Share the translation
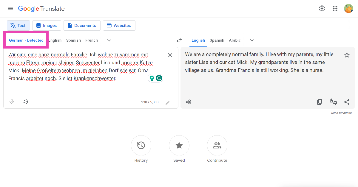The width and height of the screenshot is (358, 187). pyautogui.click(x=347, y=102)
